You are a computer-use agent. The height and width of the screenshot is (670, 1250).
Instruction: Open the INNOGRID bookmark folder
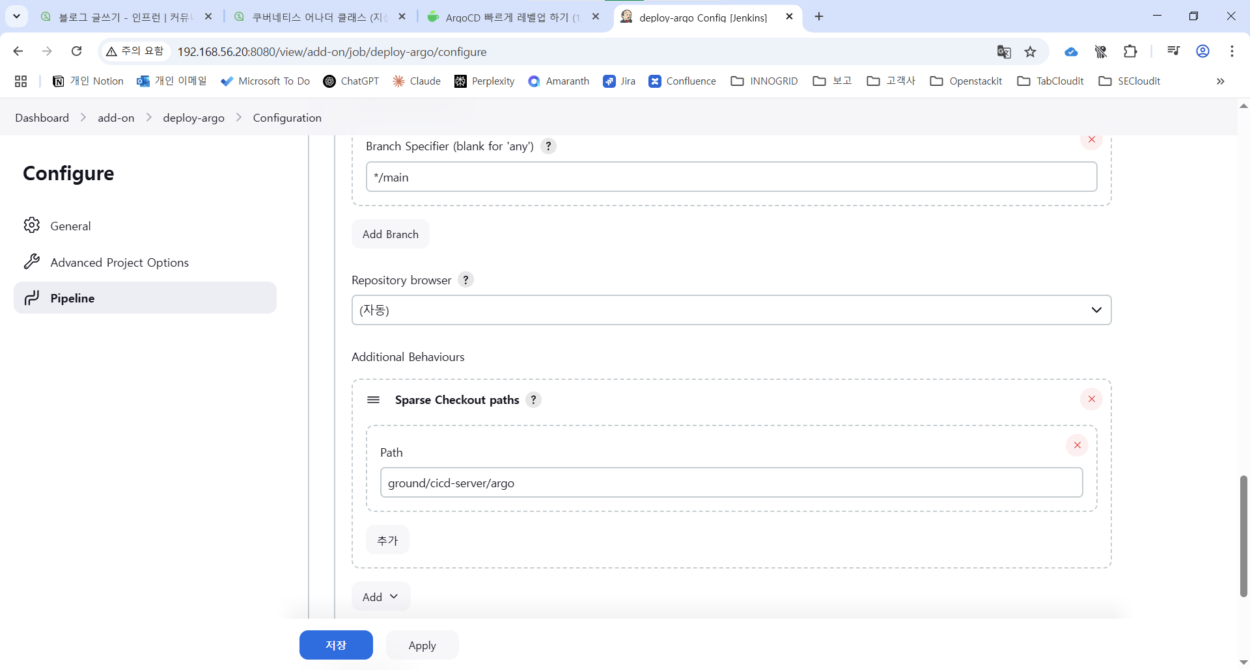pyautogui.click(x=764, y=81)
